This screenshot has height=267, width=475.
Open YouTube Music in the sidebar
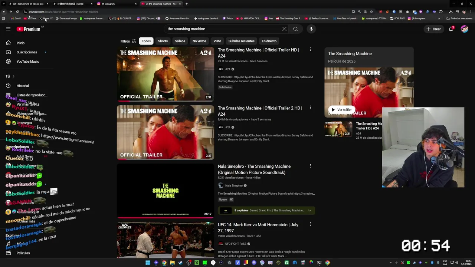point(27,62)
